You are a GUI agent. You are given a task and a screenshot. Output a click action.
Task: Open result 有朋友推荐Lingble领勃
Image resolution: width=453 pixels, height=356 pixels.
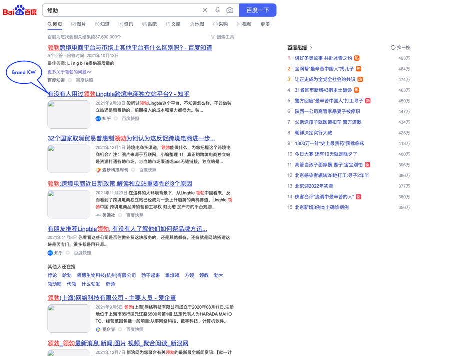coord(127,229)
